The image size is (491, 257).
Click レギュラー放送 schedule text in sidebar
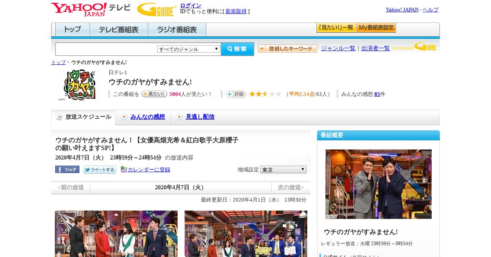[367, 244]
